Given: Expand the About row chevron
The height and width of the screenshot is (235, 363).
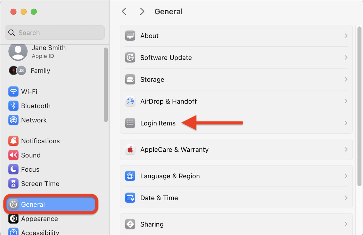Looking at the screenshot, I should 346,36.
